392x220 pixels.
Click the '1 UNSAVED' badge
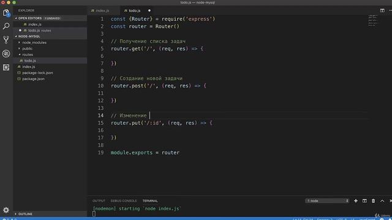coord(52,18)
